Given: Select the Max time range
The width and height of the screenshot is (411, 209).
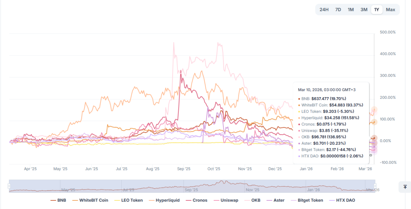Looking at the screenshot, I should pos(390,10).
